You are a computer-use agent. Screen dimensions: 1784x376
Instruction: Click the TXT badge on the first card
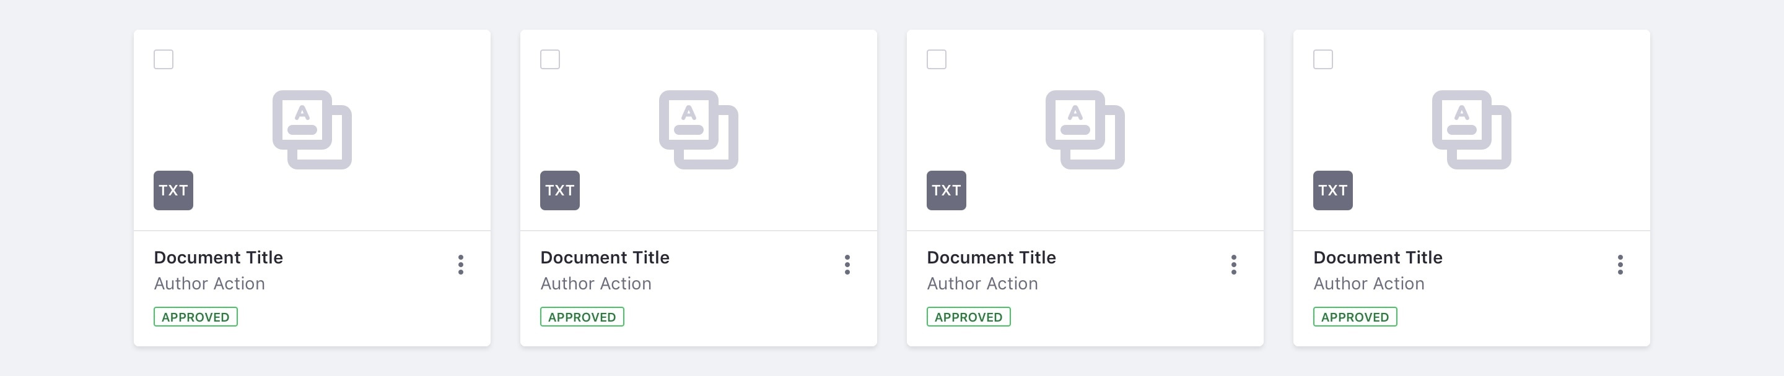pos(173,190)
